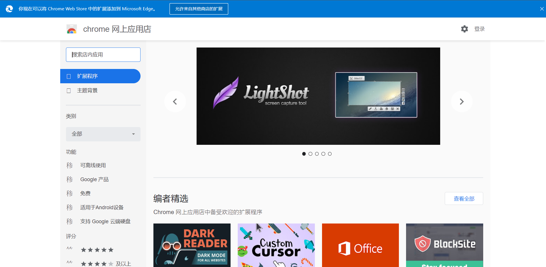This screenshot has width=546, height=267.
Task: Open the 全部 category dropdown
Action: (x=103, y=134)
